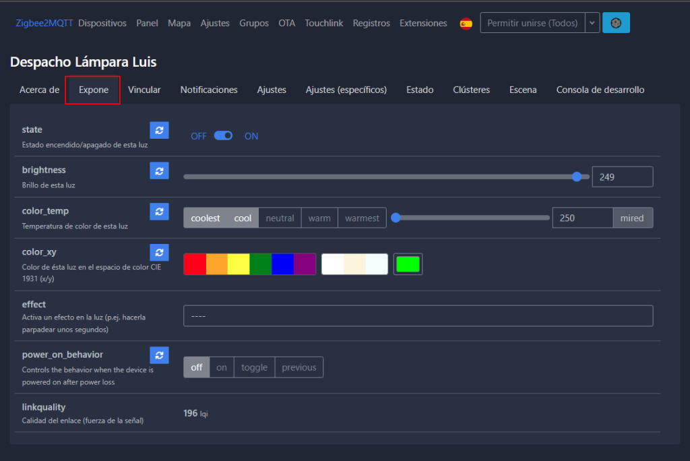The width and height of the screenshot is (690, 461).
Task: Open the bright green custom color picker
Action: [408, 264]
